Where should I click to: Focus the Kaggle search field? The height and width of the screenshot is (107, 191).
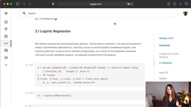click(98, 13)
